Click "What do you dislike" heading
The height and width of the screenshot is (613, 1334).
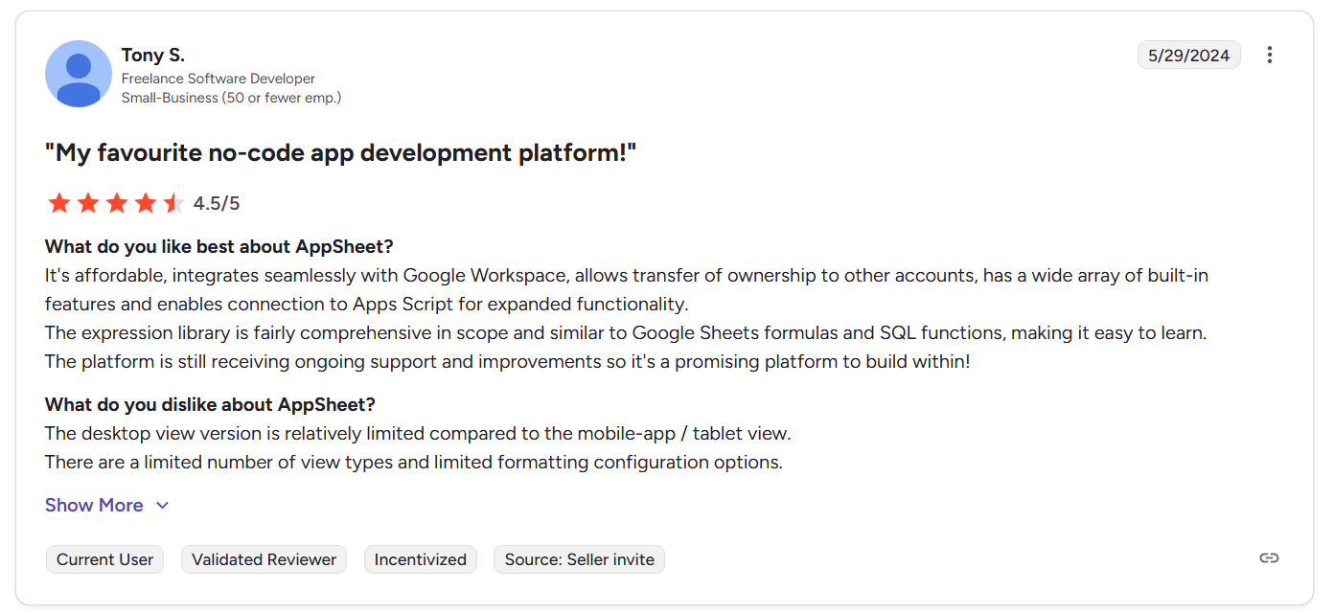pos(210,404)
